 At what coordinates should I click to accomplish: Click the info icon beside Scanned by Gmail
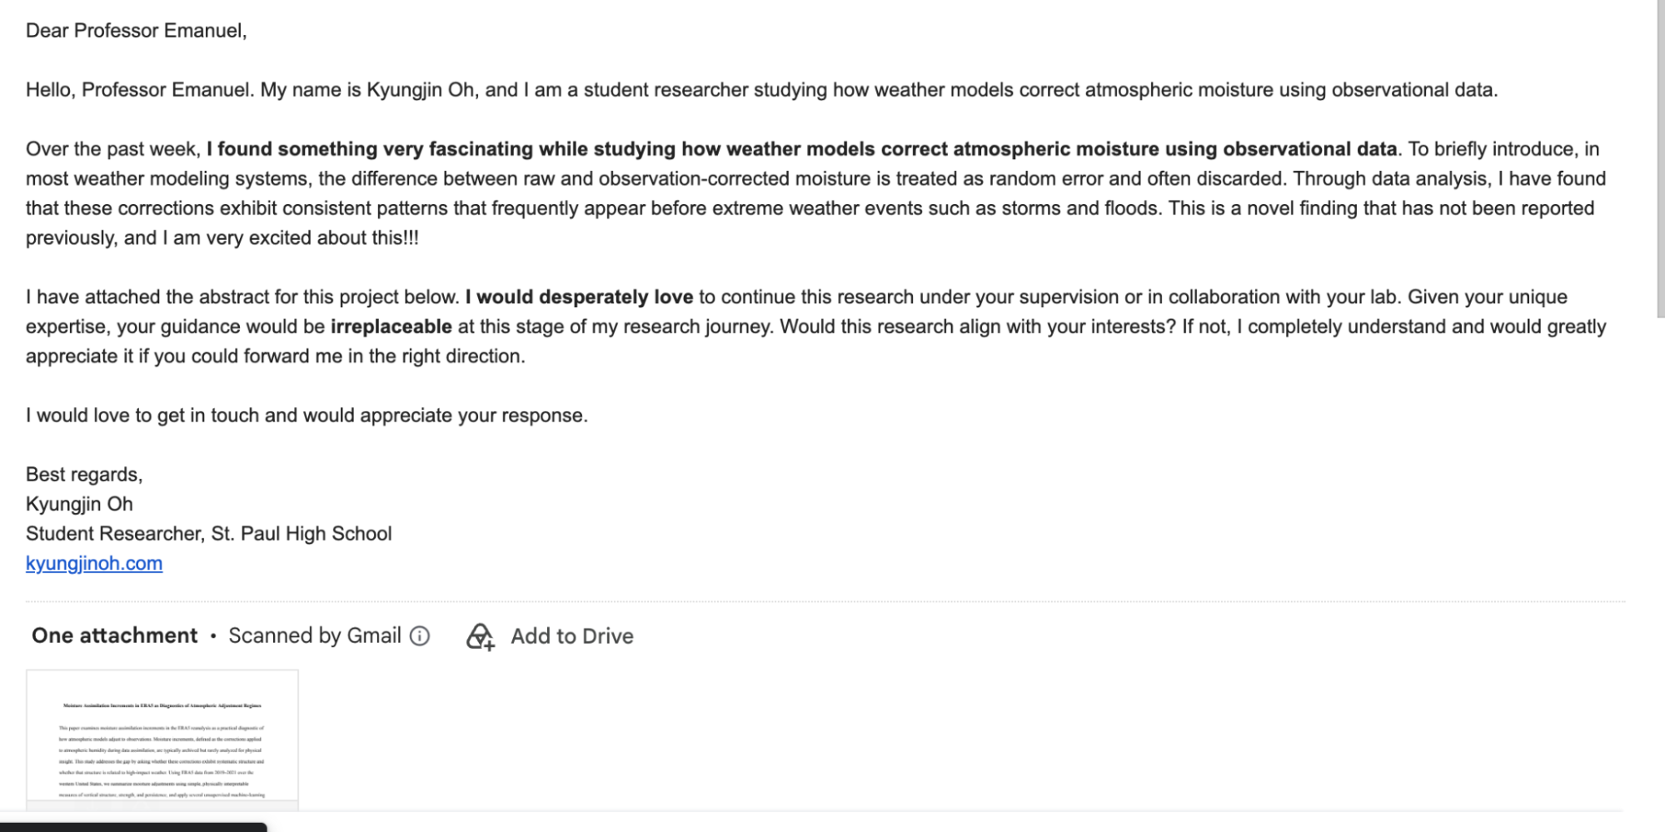pos(421,636)
